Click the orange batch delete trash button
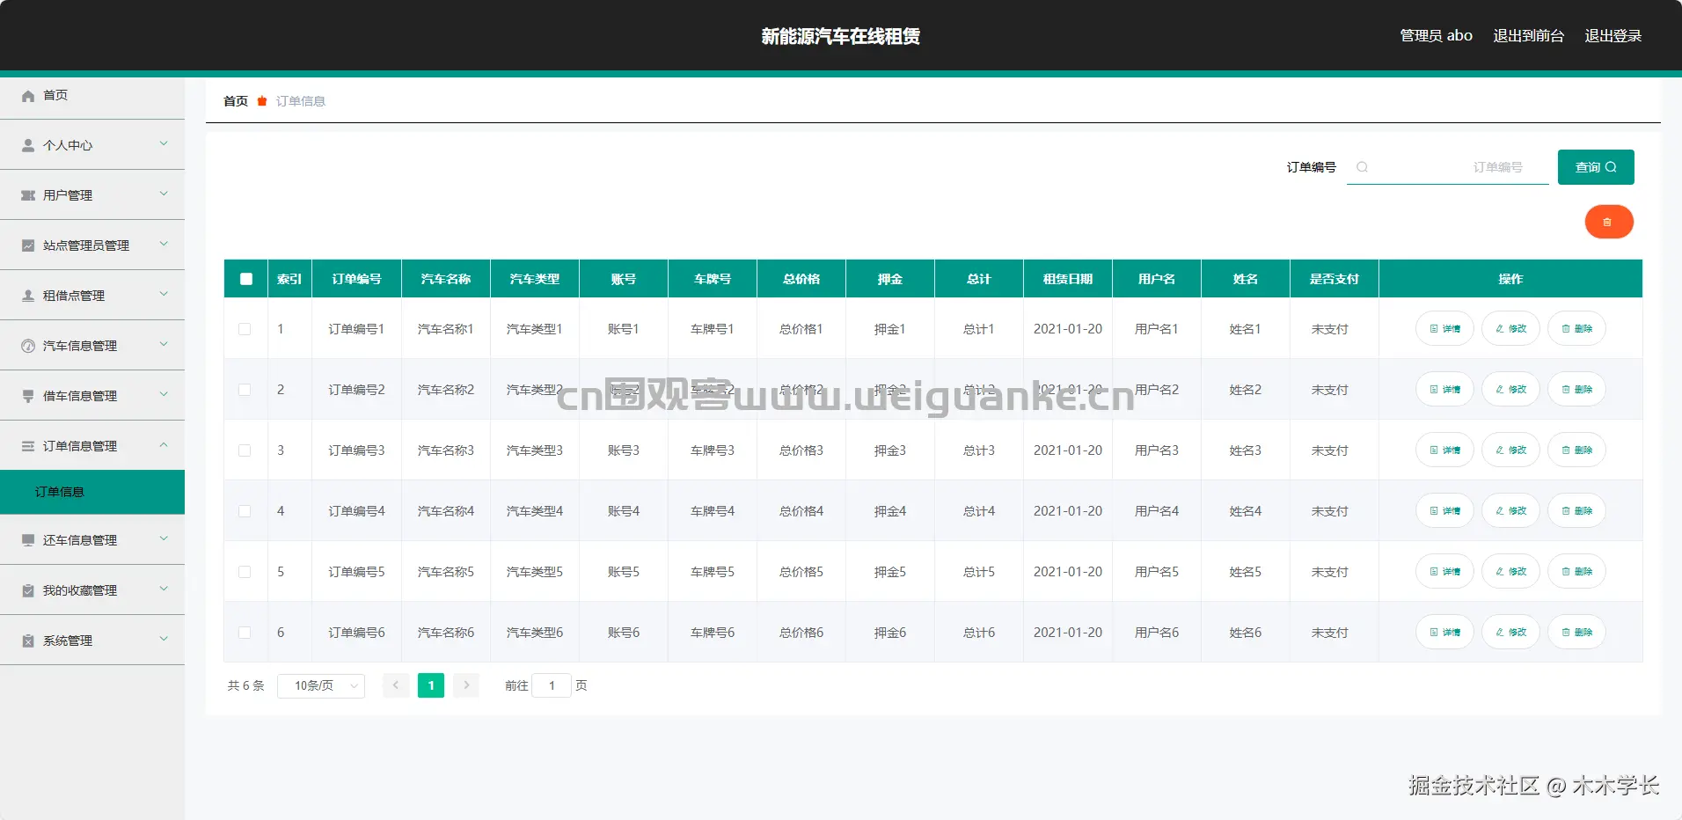Viewport: 1682px width, 820px height. (x=1609, y=222)
